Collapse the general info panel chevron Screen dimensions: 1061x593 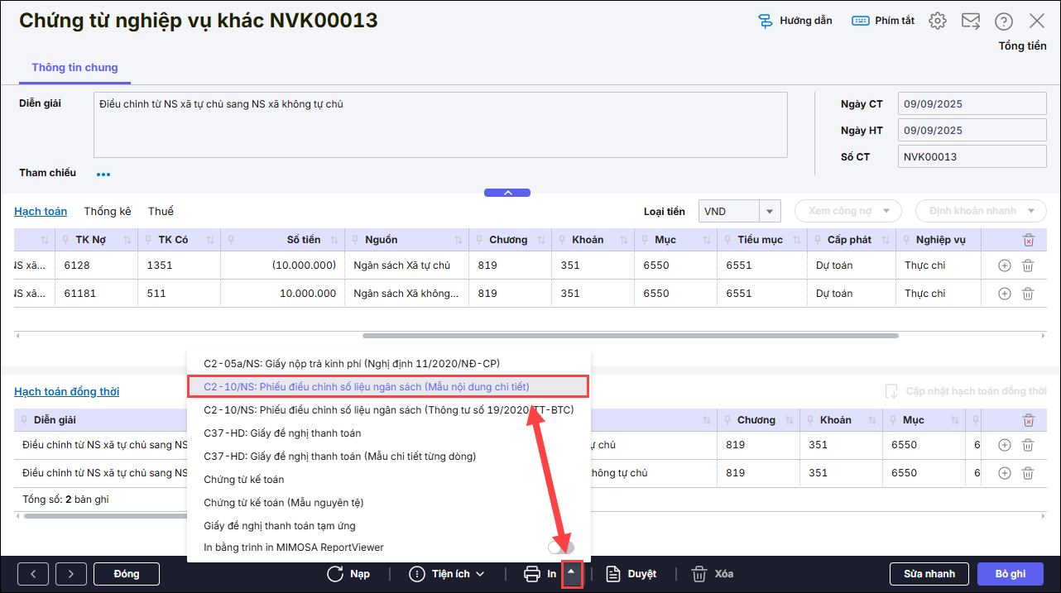507,193
